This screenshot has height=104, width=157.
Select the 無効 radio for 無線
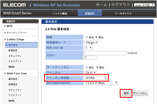(x=96, y=37)
